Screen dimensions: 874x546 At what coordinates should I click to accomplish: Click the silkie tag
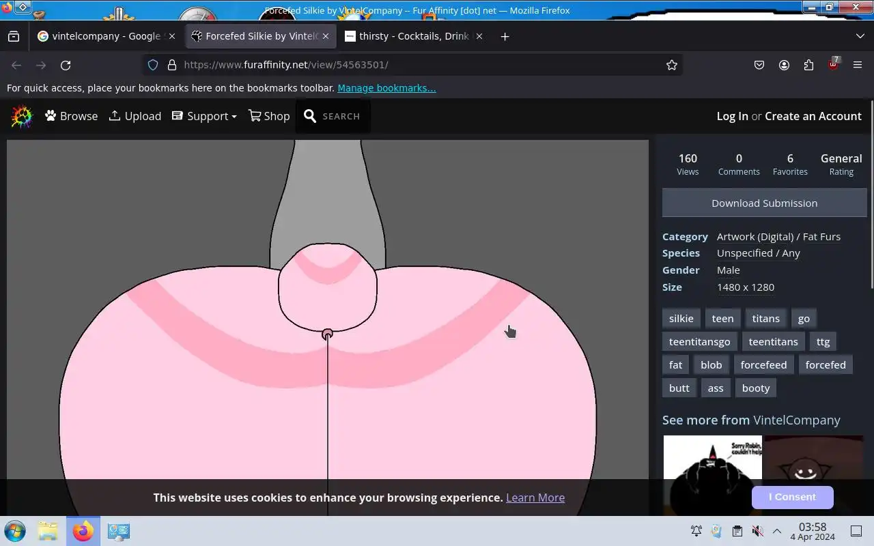click(x=681, y=319)
